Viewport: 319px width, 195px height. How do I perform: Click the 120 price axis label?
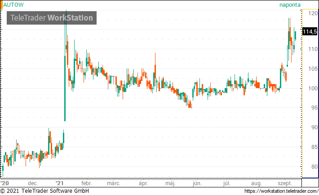pos(313,13)
